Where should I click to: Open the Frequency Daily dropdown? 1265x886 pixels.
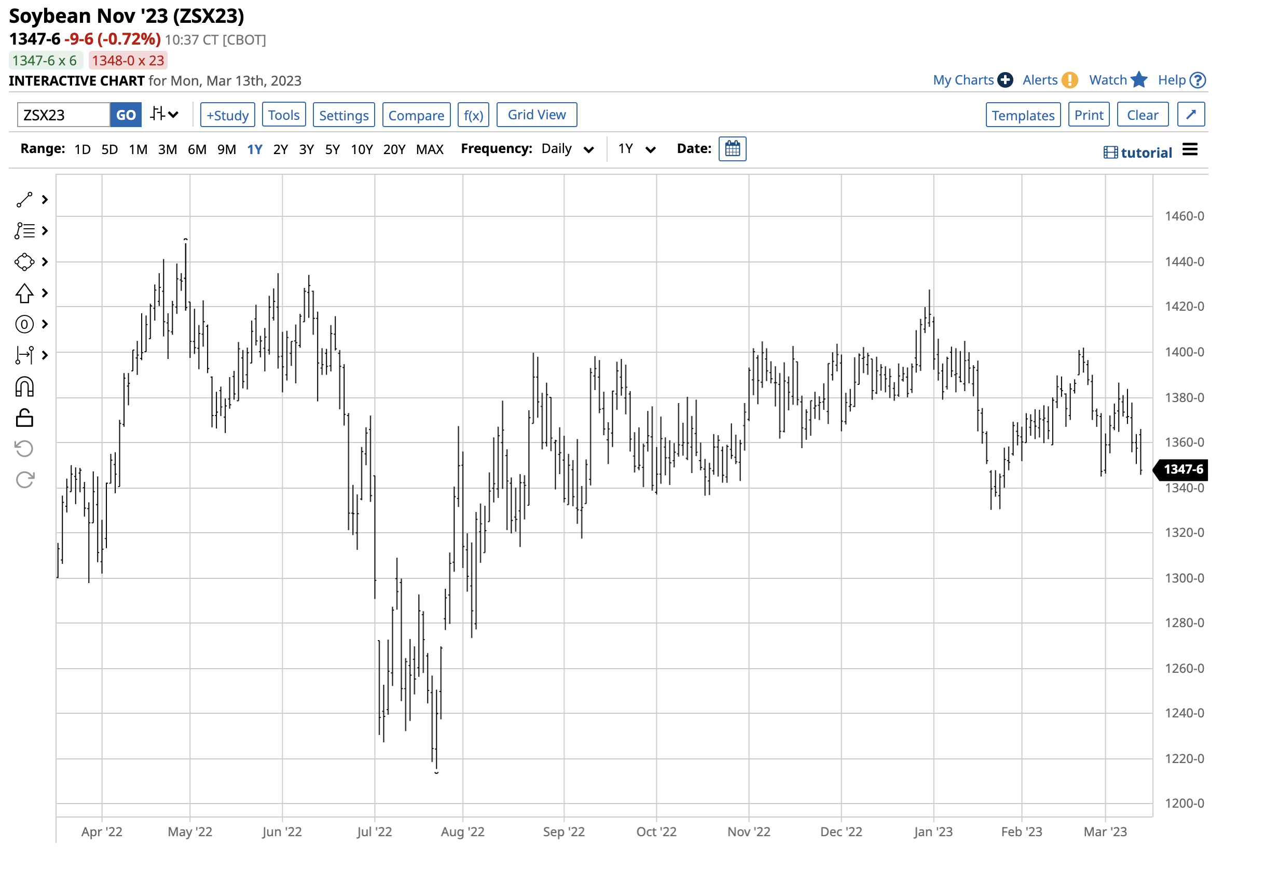point(567,149)
